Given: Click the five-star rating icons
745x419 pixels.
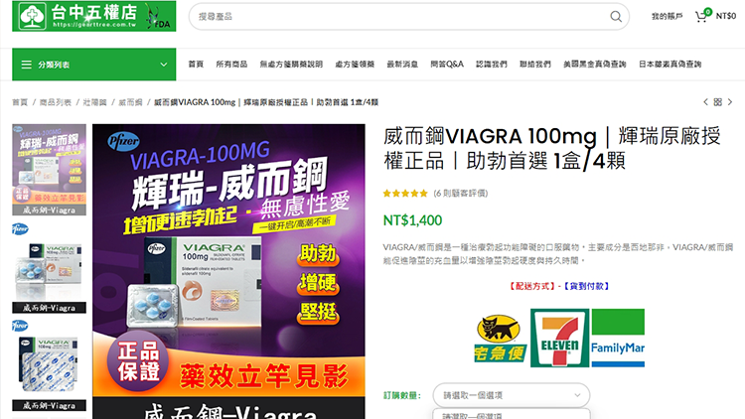Looking at the screenshot, I should coord(405,194).
